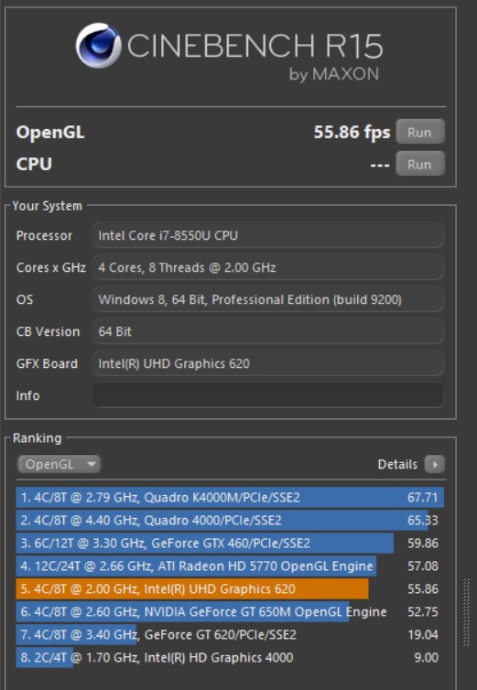Click the Processor field Intel Core i7-8550U
The height and width of the screenshot is (690, 477).
tap(268, 235)
